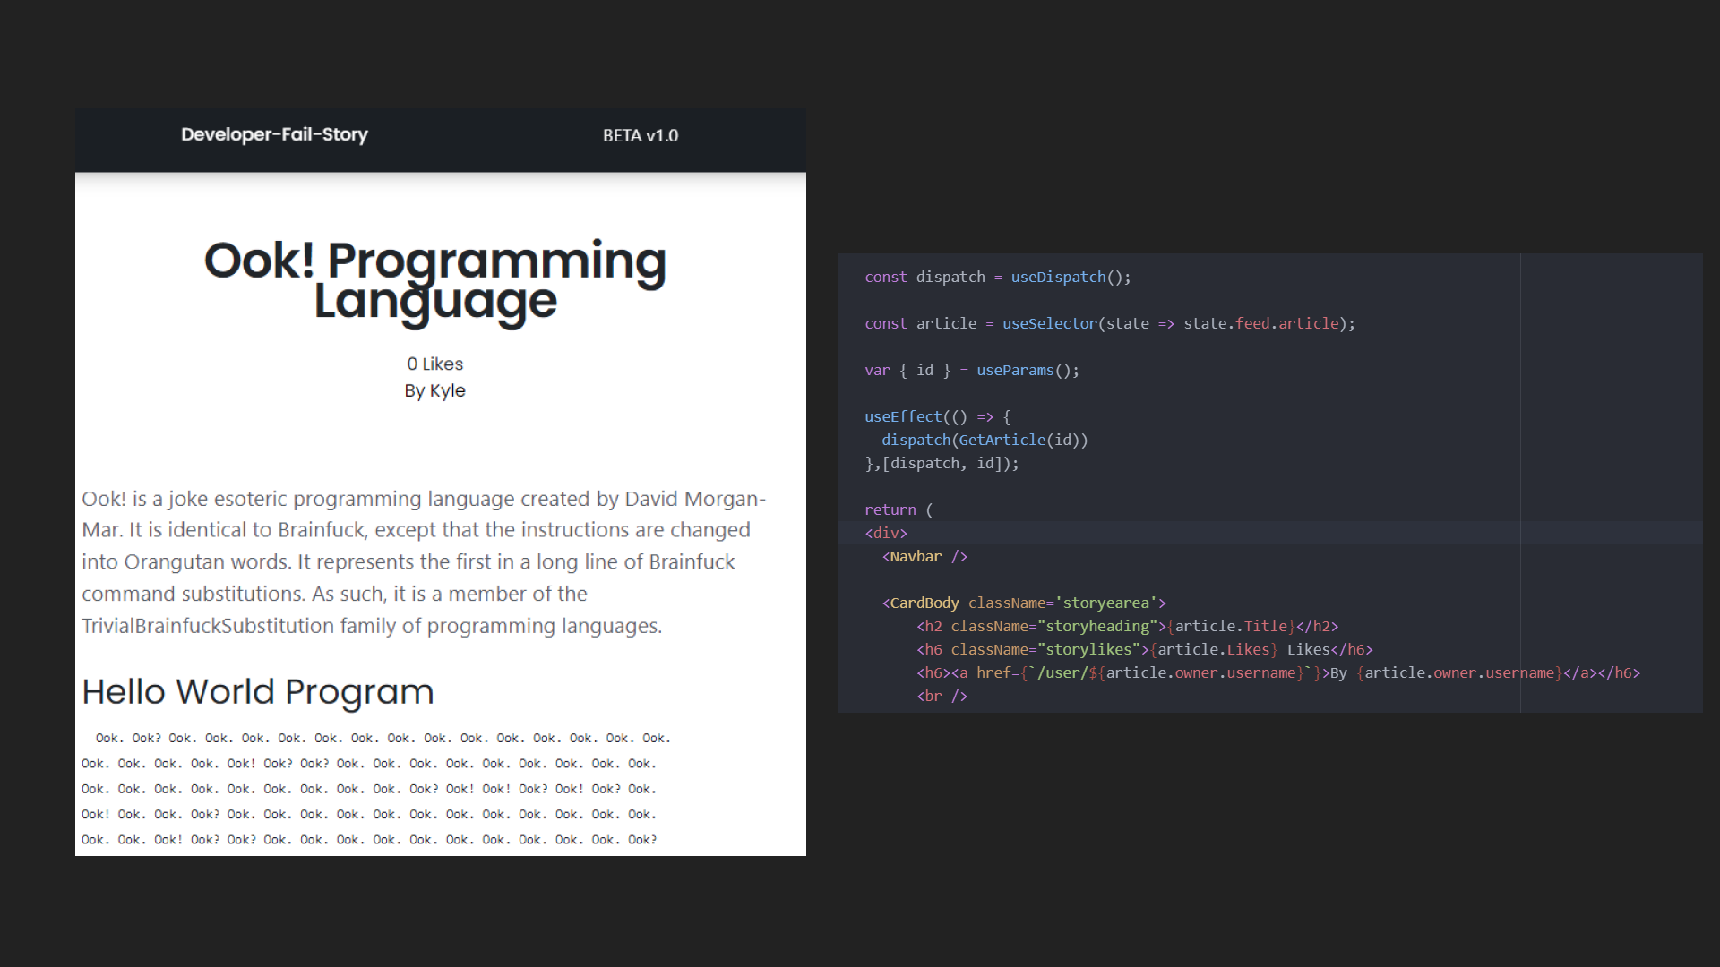Click the last Ook code row ending 'Ook?'
Image resolution: width=1720 pixels, height=967 pixels.
[x=369, y=840]
